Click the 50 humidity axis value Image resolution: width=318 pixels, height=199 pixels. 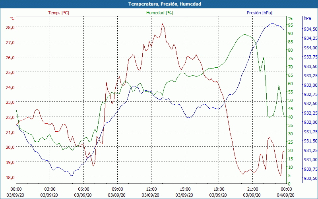coord(291,100)
